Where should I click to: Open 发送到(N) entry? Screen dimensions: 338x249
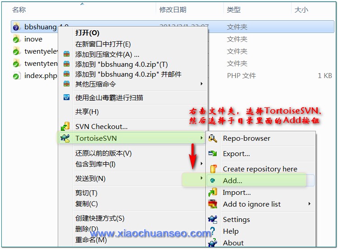pyautogui.click(x=90, y=179)
